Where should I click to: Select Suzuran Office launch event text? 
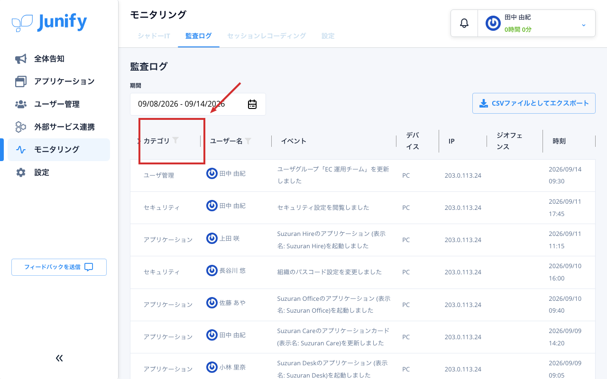coord(334,304)
